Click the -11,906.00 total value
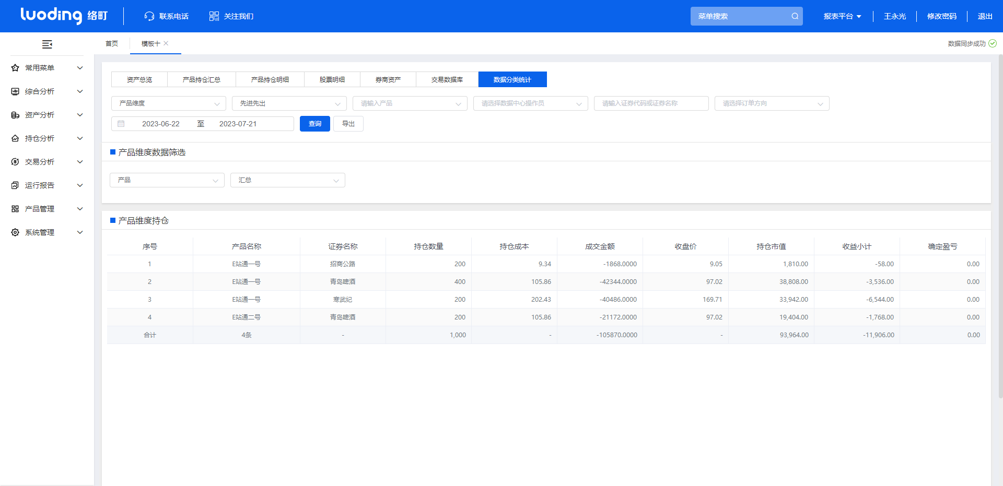This screenshot has width=1003, height=486. click(879, 335)
